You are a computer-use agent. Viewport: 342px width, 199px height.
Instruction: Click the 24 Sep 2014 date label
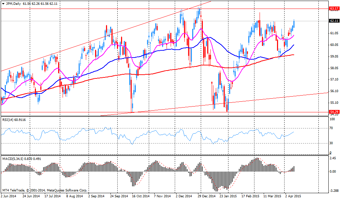point(119,196)
